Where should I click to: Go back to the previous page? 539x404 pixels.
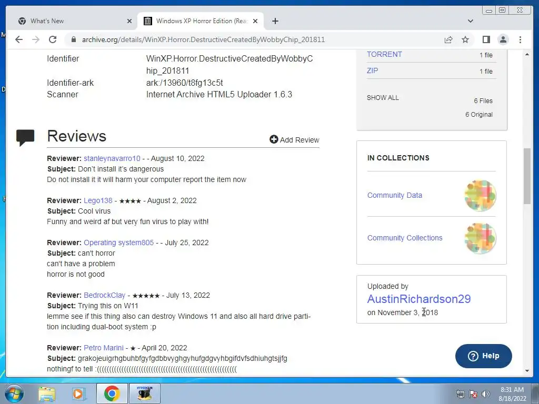[19, 39]
